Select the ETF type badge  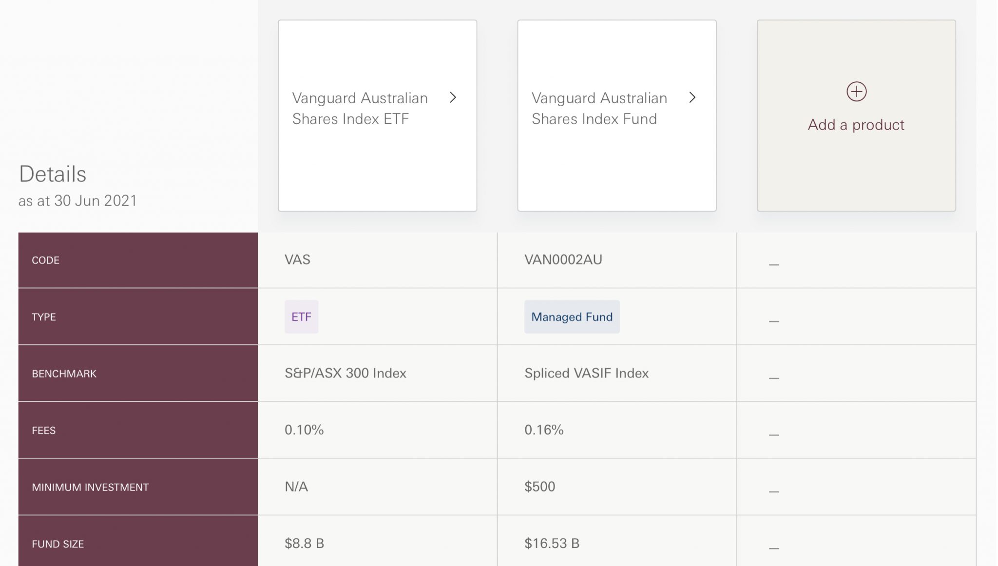tap(301, 317)
